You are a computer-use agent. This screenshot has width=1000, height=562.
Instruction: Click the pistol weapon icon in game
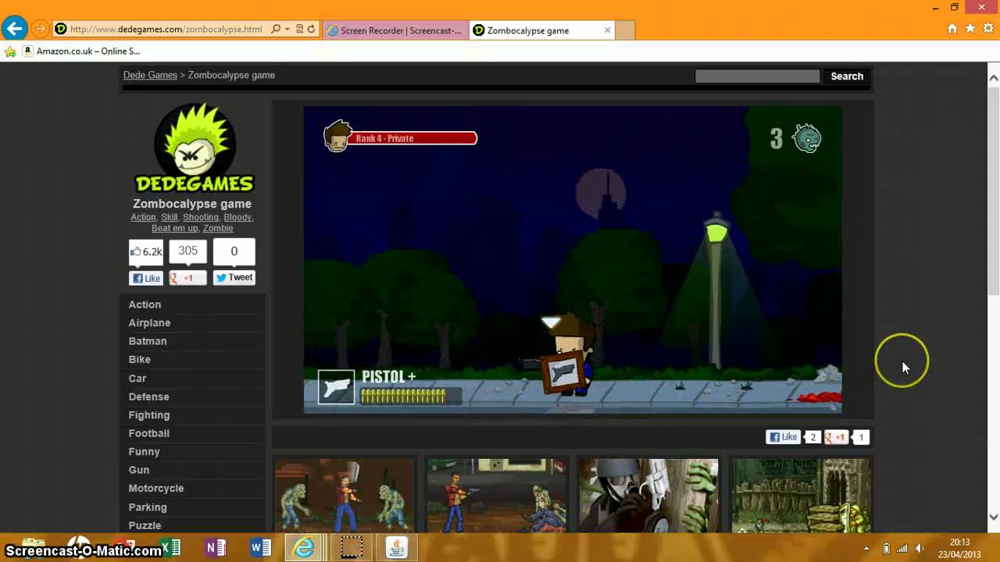click(x=336, y=388)
